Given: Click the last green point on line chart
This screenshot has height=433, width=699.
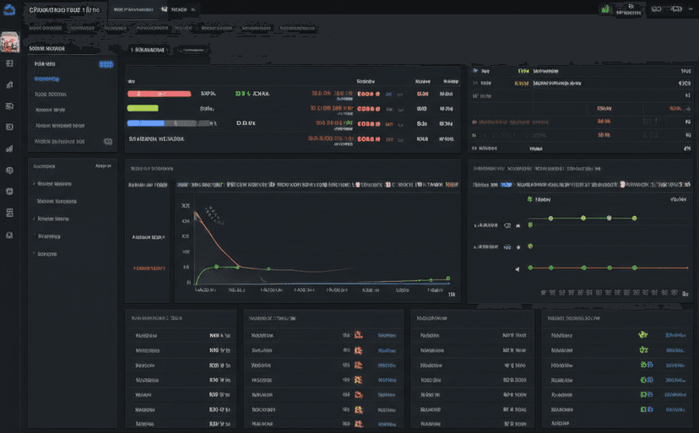Looking at the screenshot, I should point(448,279).
